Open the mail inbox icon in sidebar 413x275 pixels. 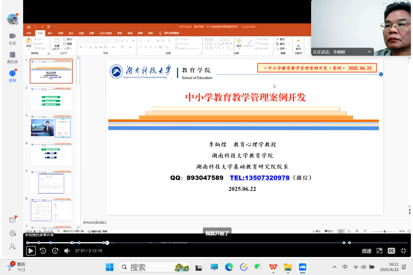pos(13,220)
